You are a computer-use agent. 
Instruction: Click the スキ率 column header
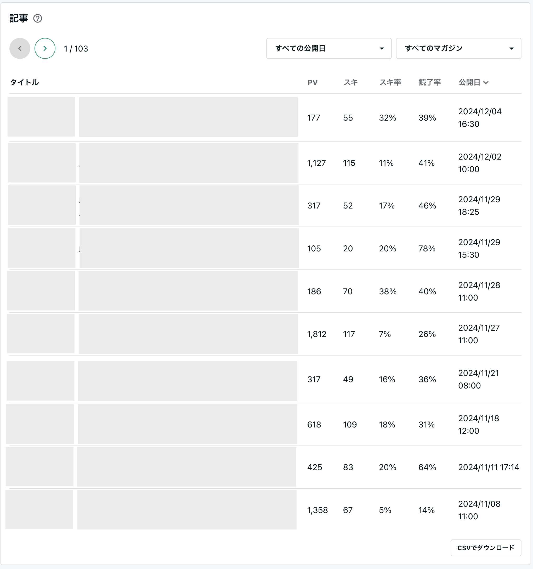390,82
